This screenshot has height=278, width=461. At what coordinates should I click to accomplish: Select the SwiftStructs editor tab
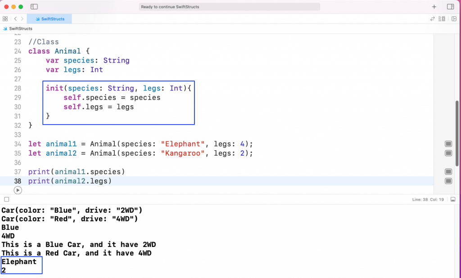coord(49,19)
